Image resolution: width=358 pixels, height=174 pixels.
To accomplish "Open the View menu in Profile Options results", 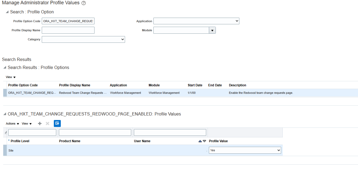I will point(11,77).
